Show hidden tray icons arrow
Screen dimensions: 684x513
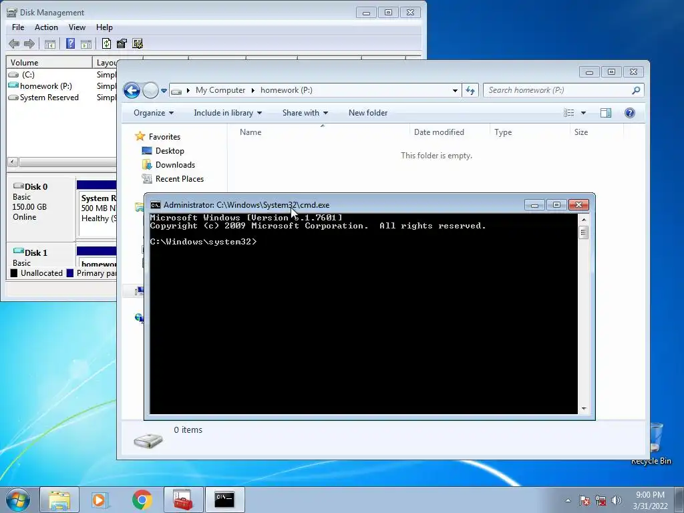[568, 500]
